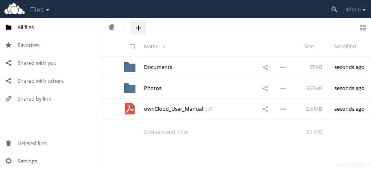The image size is (371, 170).
Task: Switch to grid view layout
Action: pos(363,28)
